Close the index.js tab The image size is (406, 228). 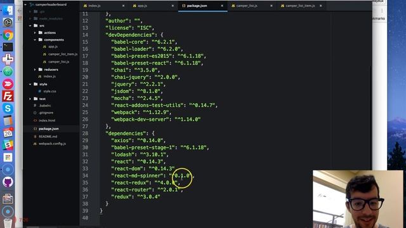(123, 6)
